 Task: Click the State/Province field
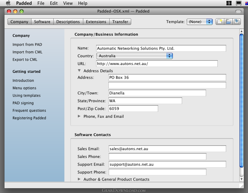pos(145,101)
